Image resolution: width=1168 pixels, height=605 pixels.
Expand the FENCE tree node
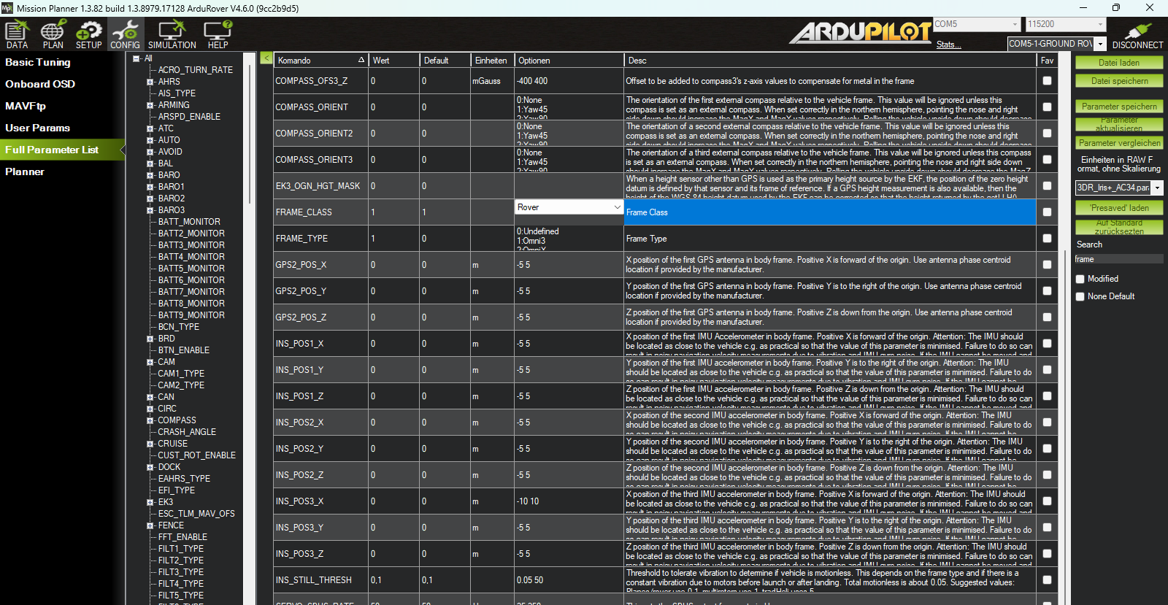pyautogui.click(x=150, y=525)
